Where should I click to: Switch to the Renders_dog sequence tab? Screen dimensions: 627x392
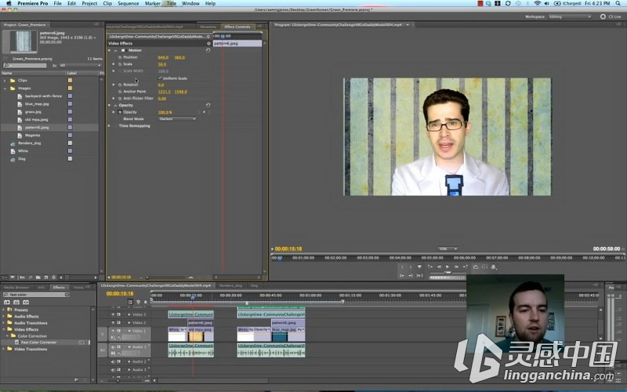click(230, 285)
